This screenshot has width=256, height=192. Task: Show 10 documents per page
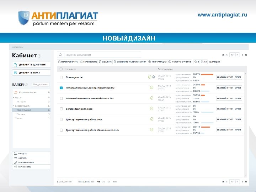[98, 182]
